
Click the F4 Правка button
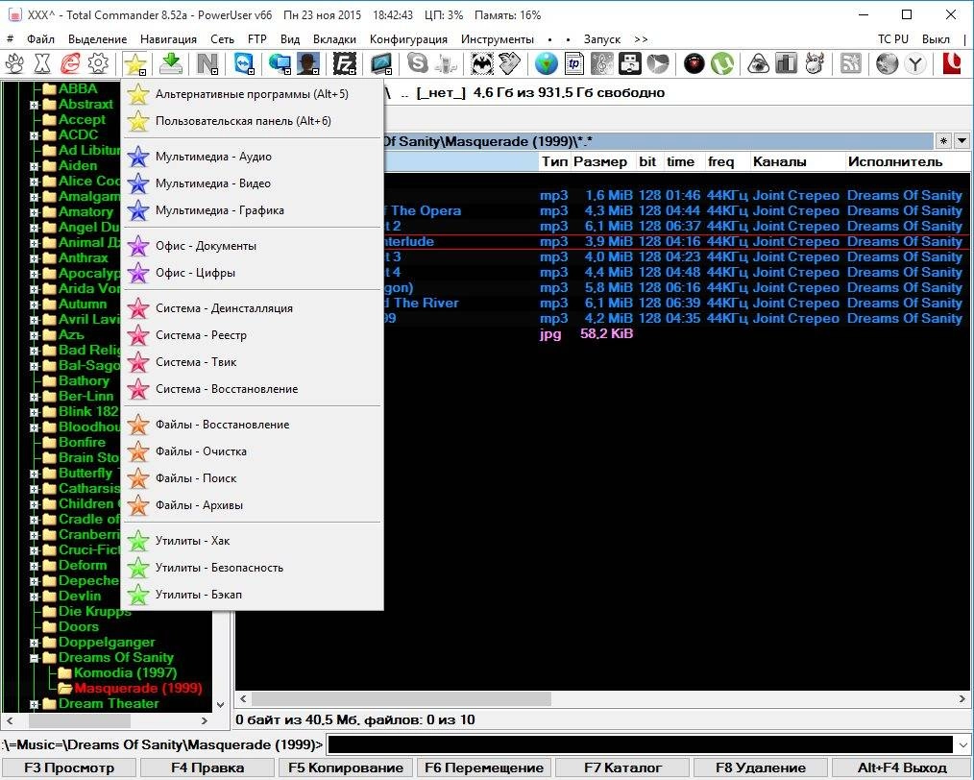click(x=207, y=768)
